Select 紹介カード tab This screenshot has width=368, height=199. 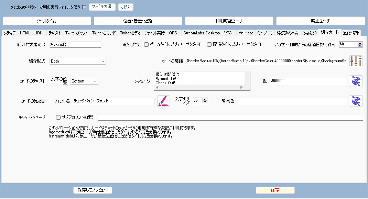coord(330,32)
